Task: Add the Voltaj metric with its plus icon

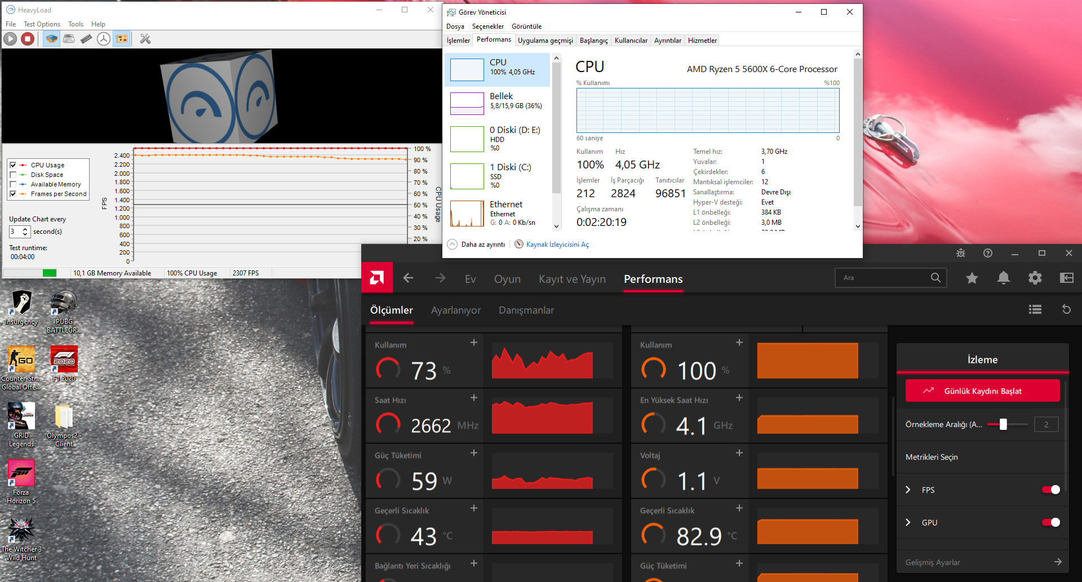Action: (x=739, y=453)
